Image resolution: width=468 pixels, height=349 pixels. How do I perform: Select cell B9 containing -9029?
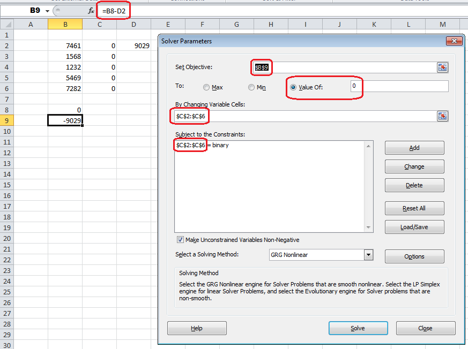pyautogui.click(x=65, y=120)
